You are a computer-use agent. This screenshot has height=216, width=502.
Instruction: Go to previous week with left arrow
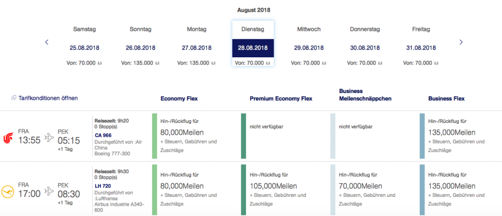point(47,42)
